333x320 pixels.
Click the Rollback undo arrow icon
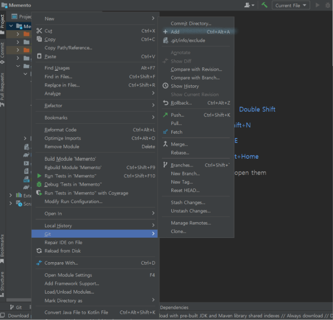166,103
